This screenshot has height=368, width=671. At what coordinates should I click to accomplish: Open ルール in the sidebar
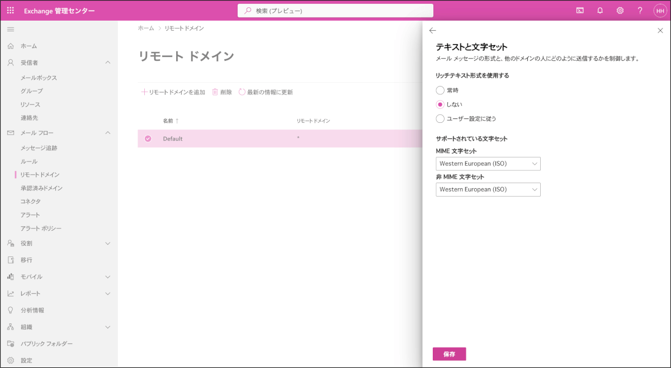(x=29, y=161)
